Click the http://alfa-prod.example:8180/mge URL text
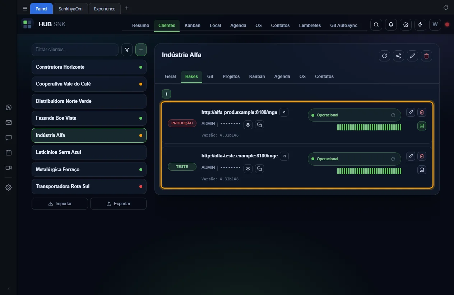 tap(239, 112)
